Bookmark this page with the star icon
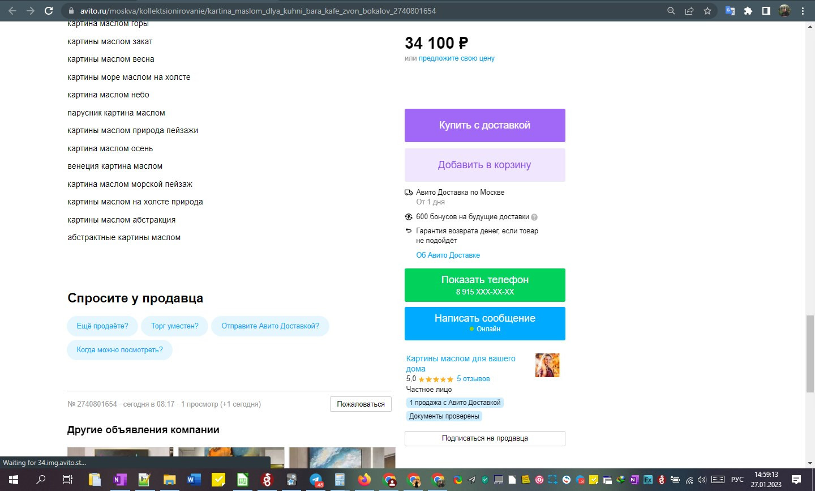Screen dimensions: 815x491 coord(707,11)
